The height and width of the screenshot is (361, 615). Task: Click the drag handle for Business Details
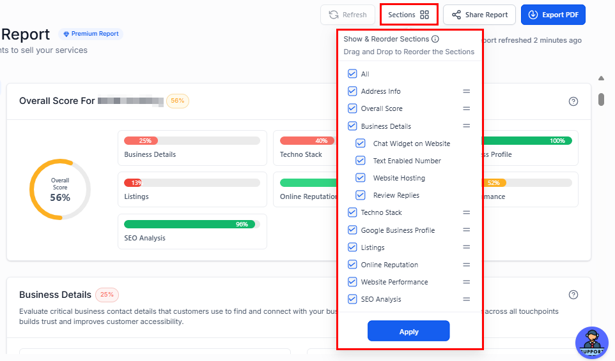466,126
